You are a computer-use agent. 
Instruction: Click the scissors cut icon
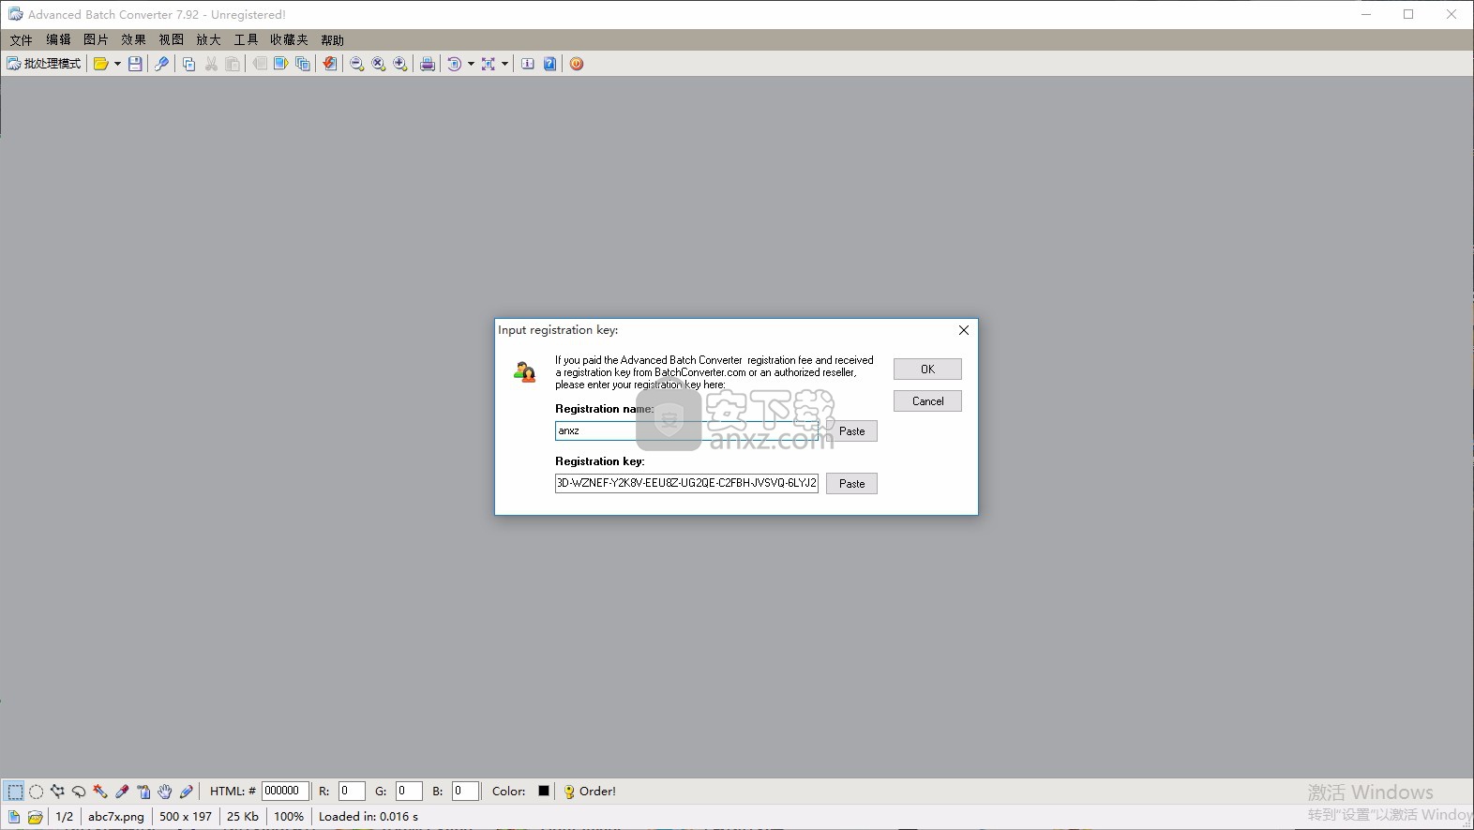click(x=211, y=64)
